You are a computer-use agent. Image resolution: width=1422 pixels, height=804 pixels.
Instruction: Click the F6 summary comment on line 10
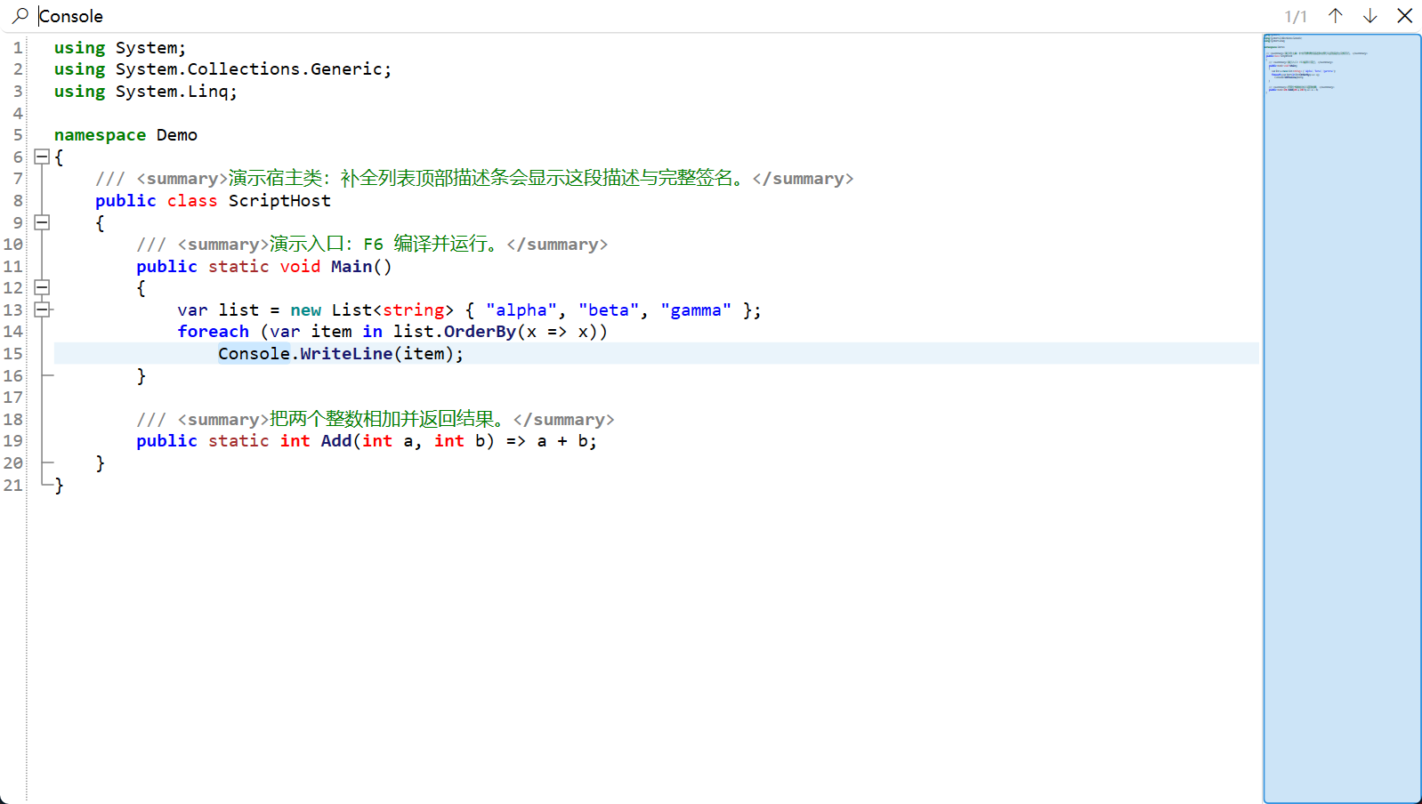tap(372, 244)
